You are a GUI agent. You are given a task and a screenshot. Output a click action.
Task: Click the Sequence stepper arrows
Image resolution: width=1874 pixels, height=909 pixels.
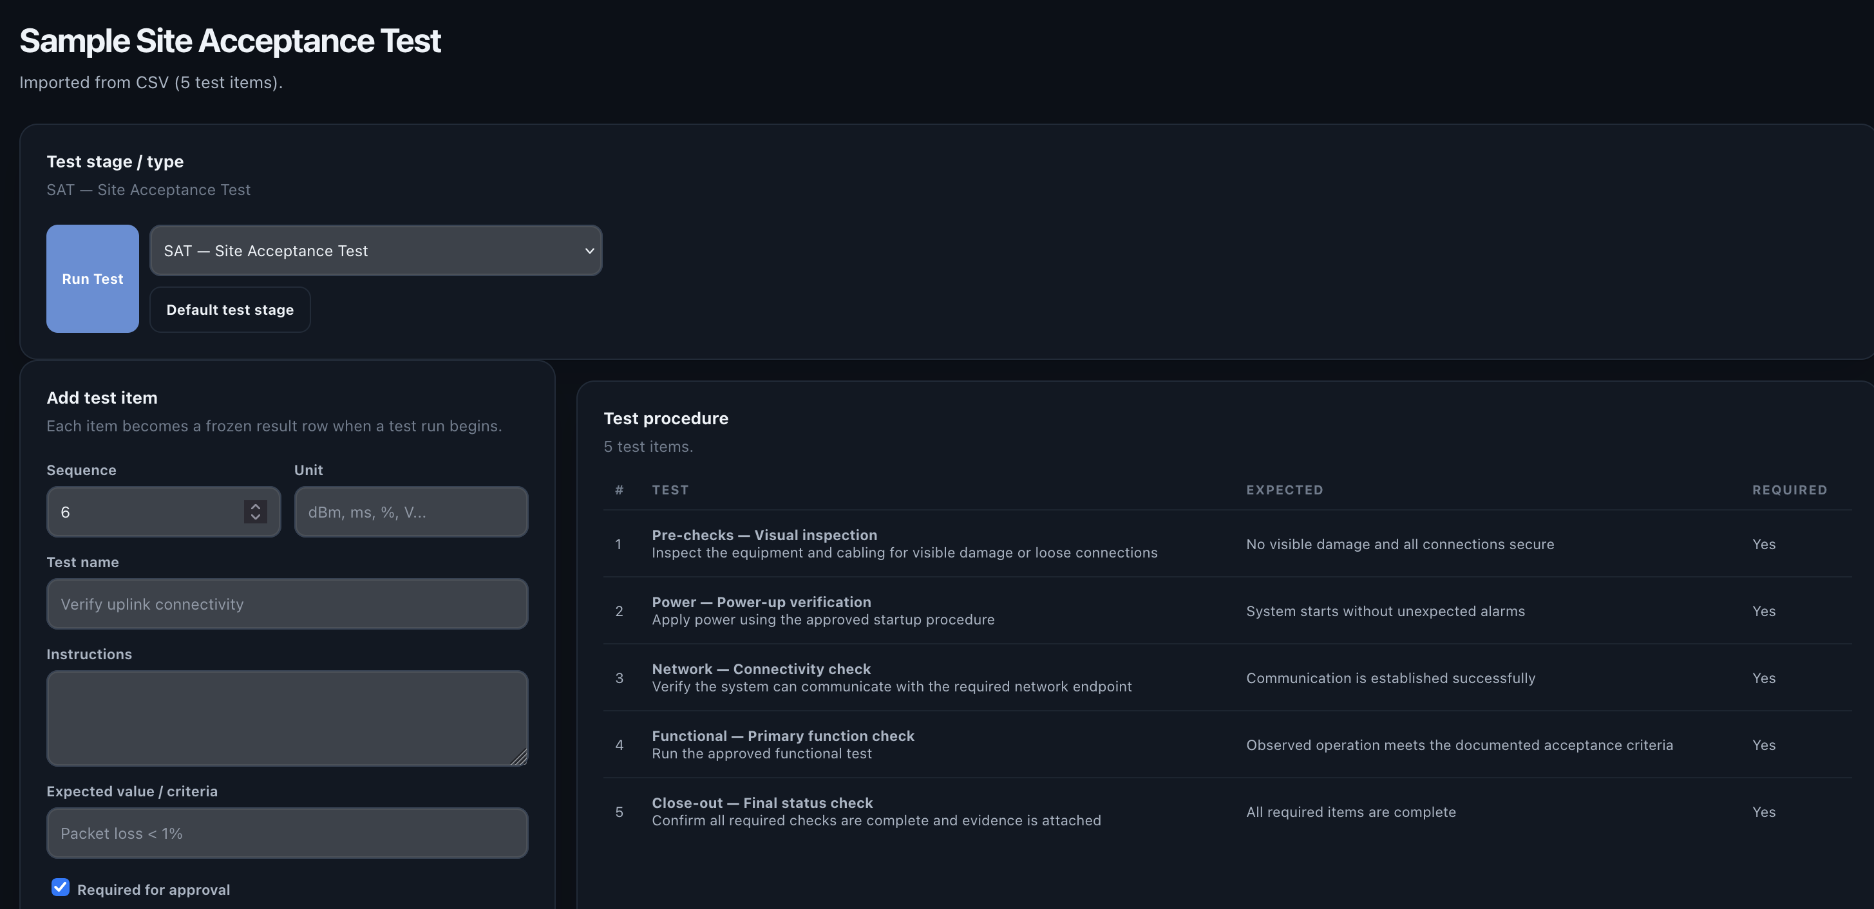pyautogui.click(x=256, y=512)
